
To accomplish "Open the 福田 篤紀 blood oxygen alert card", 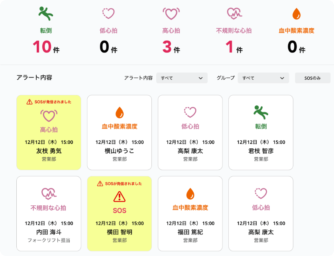I will [190, 214].
